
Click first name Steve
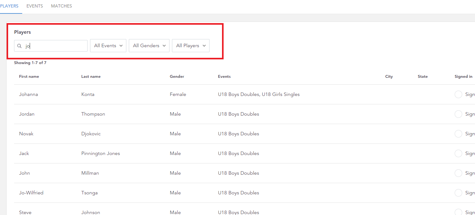(x=25, y=212)
